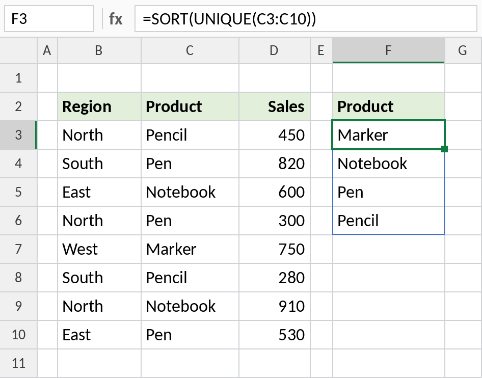Select column D header
The image size is (482, 378).
pyautogui.click(x=275, y=50)
